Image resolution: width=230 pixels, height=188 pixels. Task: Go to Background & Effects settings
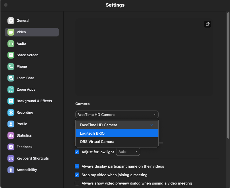click(34, 101)
